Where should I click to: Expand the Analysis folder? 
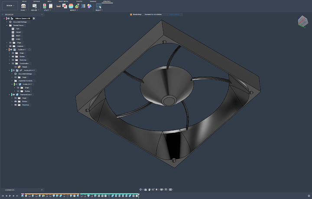[x=7, y=46]
